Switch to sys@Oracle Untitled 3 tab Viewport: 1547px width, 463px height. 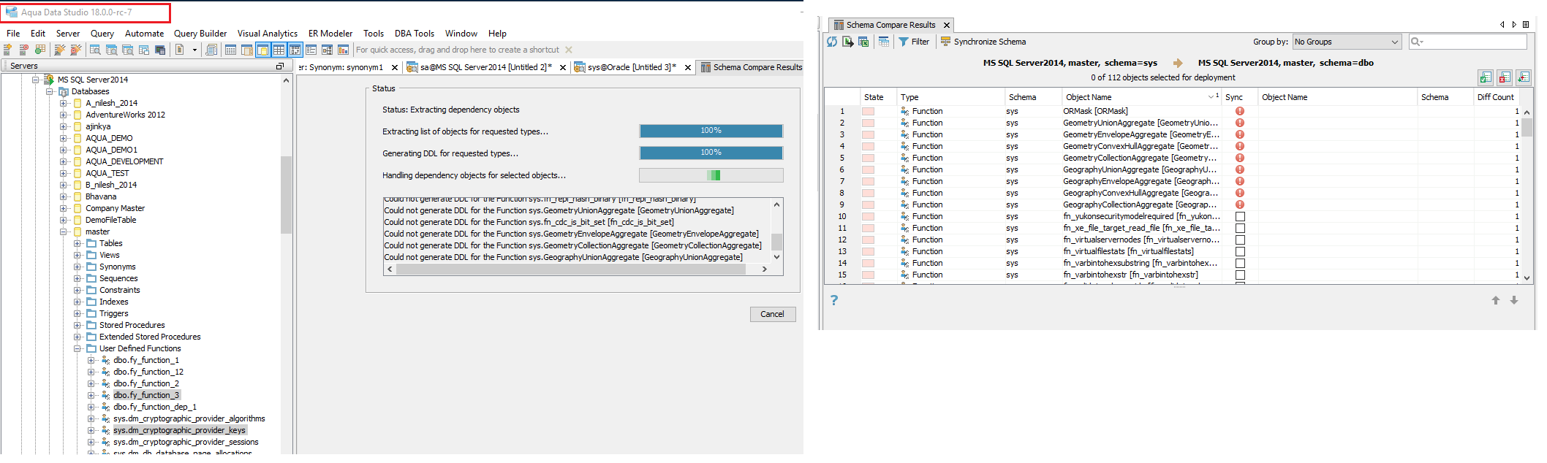pos(632,67)
